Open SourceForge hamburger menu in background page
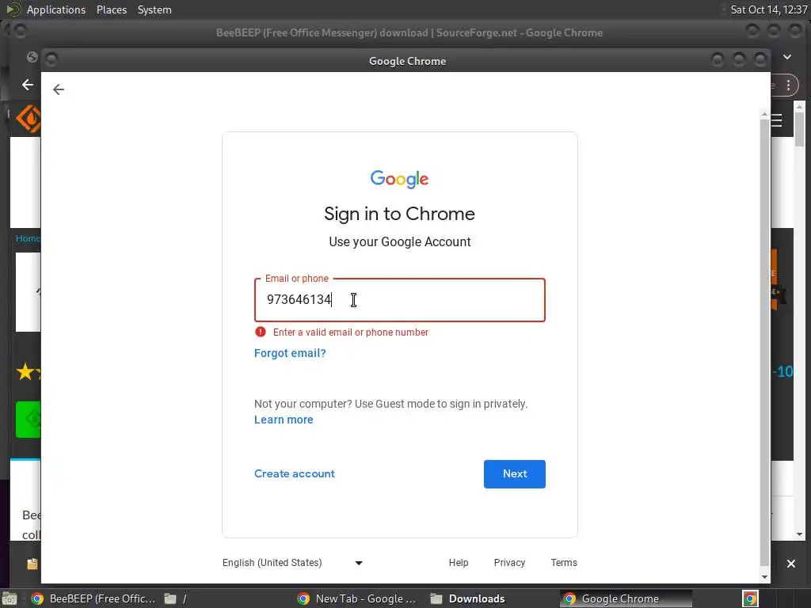811x608 pixels. click(x=777, y=121)
